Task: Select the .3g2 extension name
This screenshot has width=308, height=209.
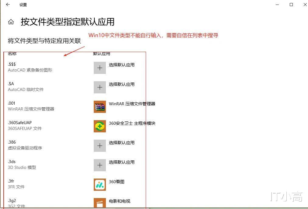Action: click(12, 200)
